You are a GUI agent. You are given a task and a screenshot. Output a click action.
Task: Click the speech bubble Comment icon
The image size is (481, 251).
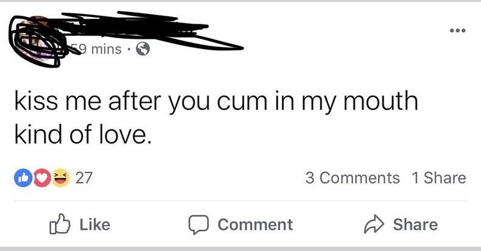pos(198,225)
